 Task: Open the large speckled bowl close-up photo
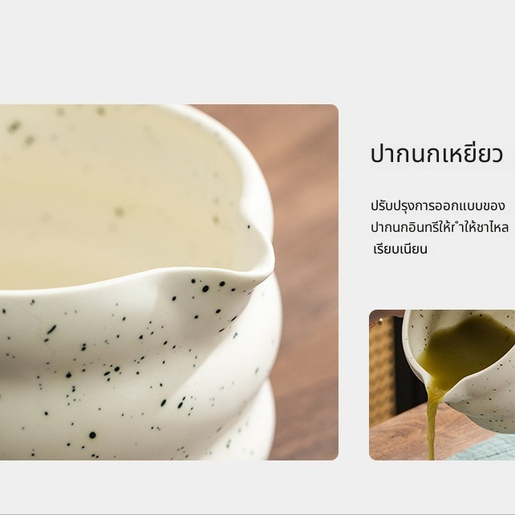pyautogui.click(x=168, y=282)
